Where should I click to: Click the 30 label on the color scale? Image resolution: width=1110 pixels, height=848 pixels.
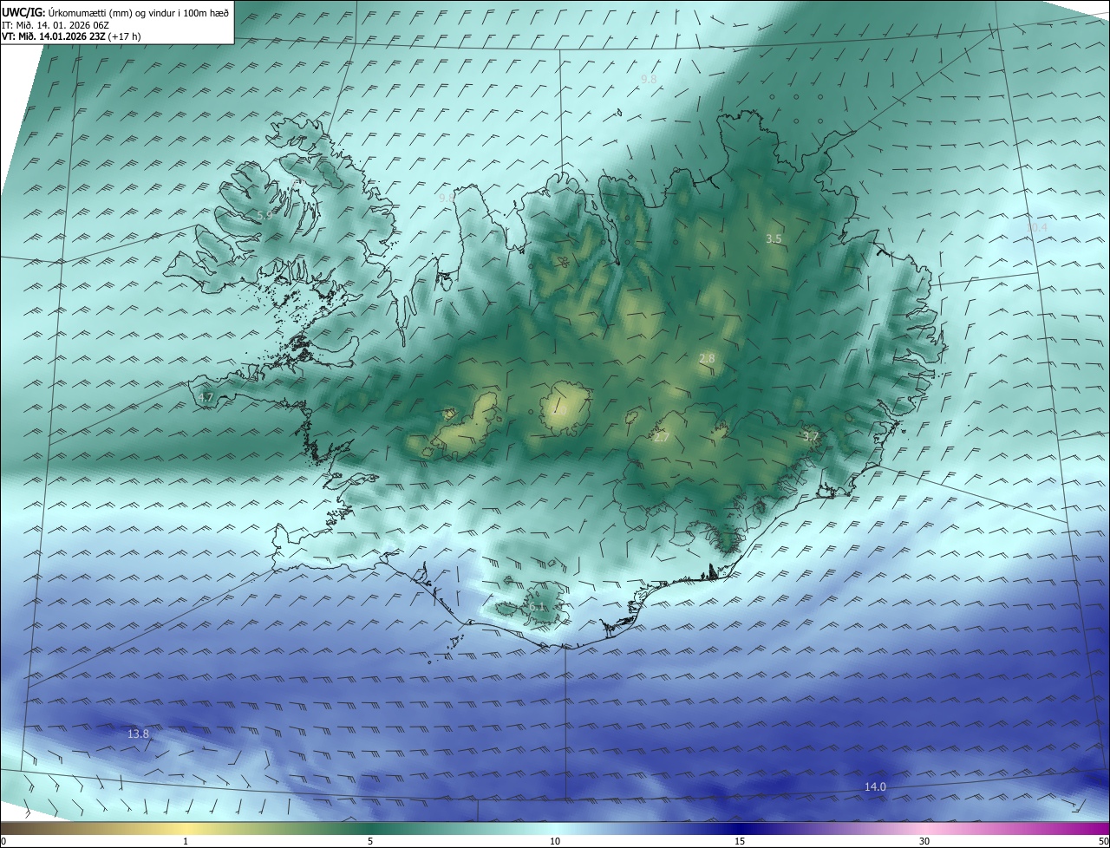point(924,841)
